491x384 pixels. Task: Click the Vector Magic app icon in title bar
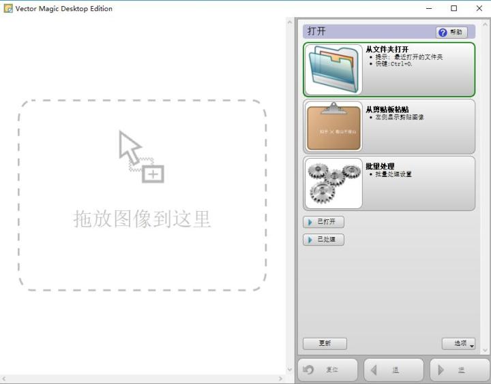point(8,8)
